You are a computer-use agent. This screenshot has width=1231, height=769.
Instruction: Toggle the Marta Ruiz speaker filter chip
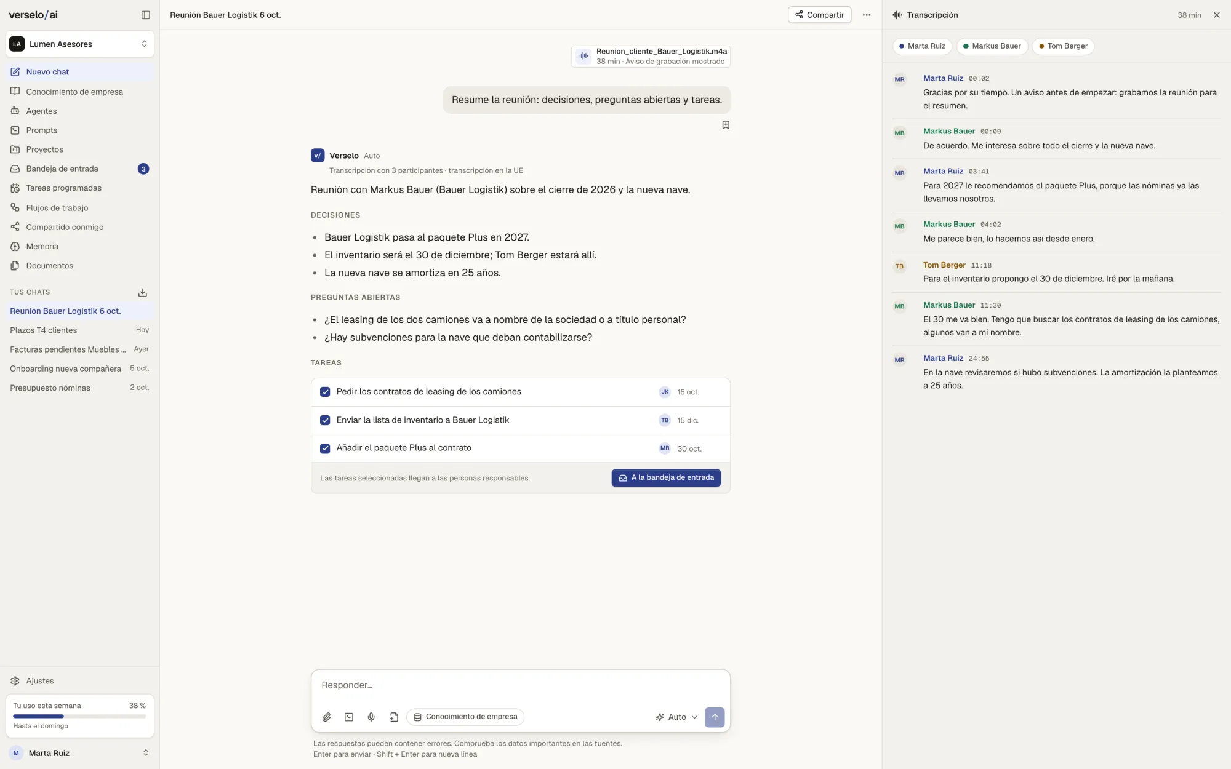[922, 46]
